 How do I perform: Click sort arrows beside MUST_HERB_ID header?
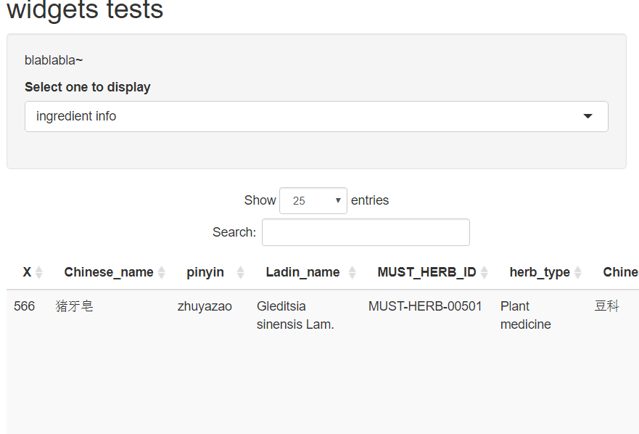485,273
